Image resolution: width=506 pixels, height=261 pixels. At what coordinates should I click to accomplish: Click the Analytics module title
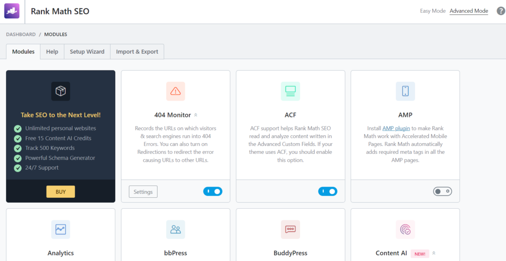(61, 253)
